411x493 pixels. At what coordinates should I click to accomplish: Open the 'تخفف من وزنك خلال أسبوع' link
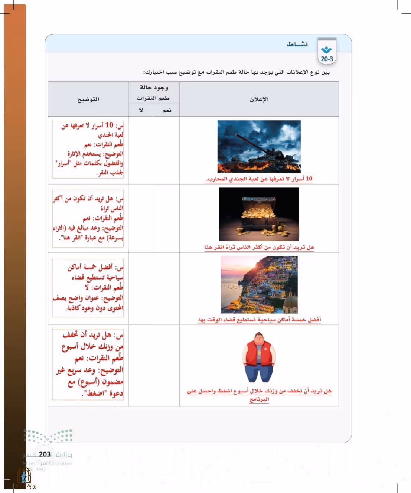[259, 395]
